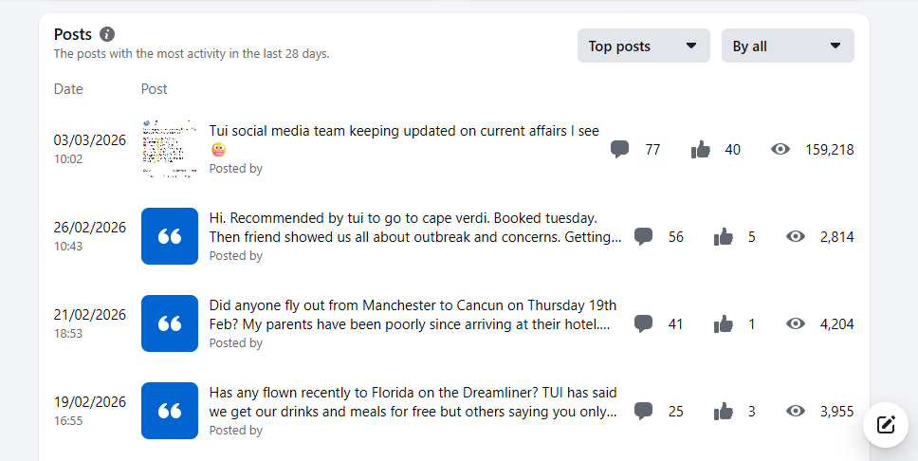The height and width of the screenshot is (461, 918).
Task: Click the quote icon for 19/02/2026 post
Action: click(x=170, y=411)
